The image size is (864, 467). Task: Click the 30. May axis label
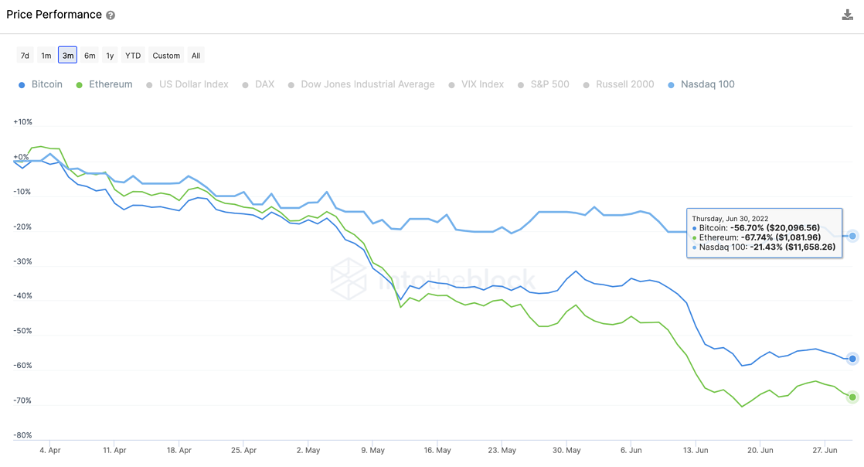tap(566, 450)
